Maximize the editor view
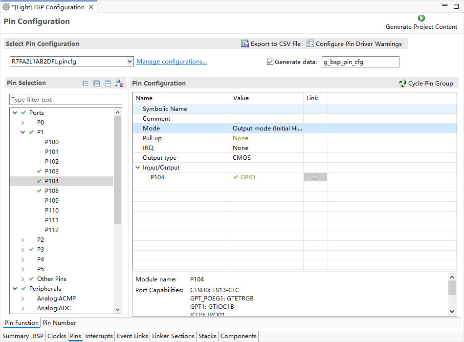This screenshot has width=464, height=342. click(456, 6)
